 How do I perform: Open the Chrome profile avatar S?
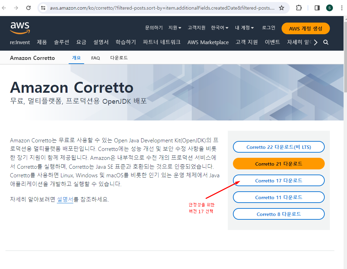click(329, 8)
